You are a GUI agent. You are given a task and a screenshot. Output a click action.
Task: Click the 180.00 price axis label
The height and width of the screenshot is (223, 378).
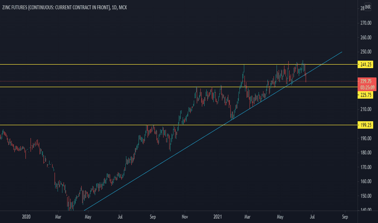click(x=366, y=152)
